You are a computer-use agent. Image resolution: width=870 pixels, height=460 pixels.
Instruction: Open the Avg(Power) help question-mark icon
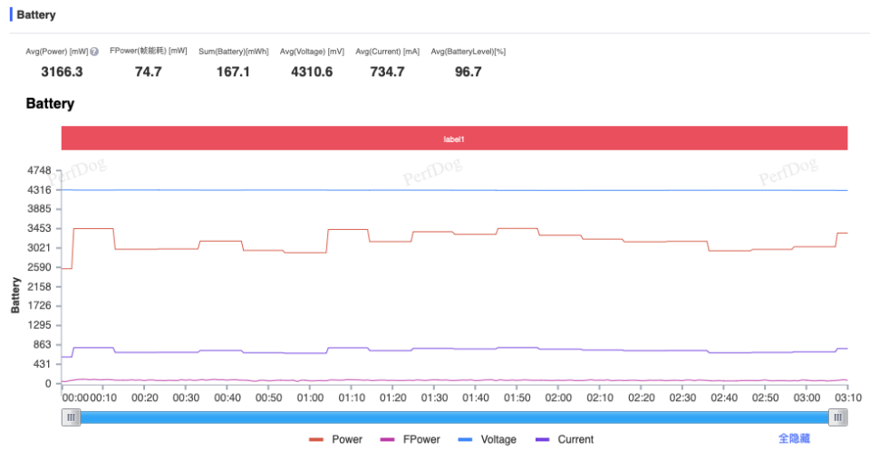(x=94, y=52)
